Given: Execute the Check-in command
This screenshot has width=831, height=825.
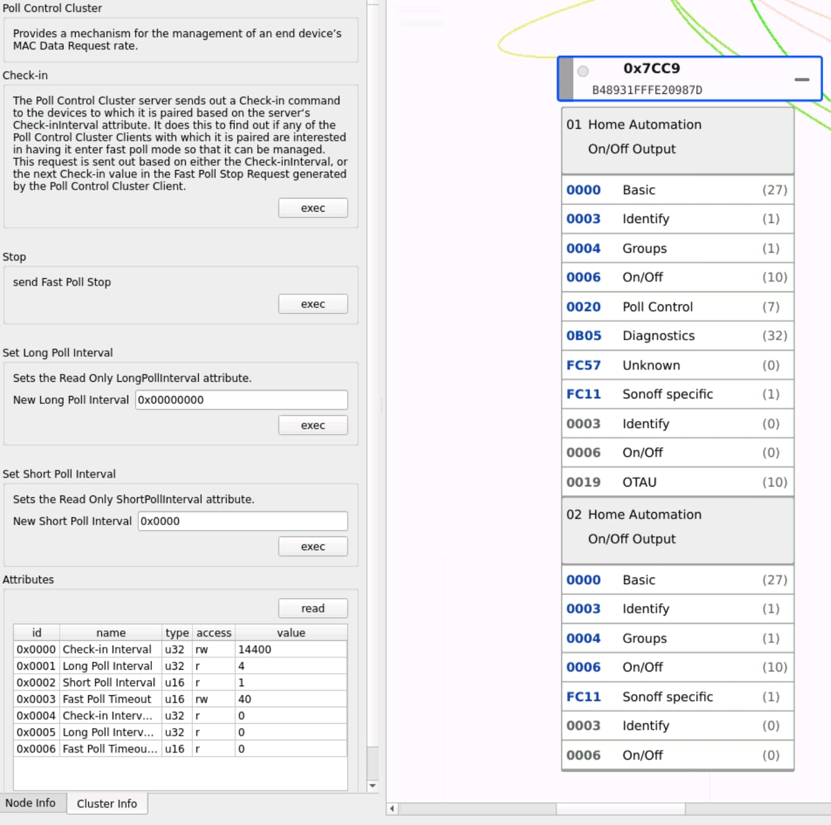Looking at the screenshot, I should (312, 208).
